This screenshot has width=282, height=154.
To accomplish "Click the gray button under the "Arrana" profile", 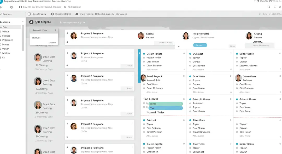I will (260, 45).
